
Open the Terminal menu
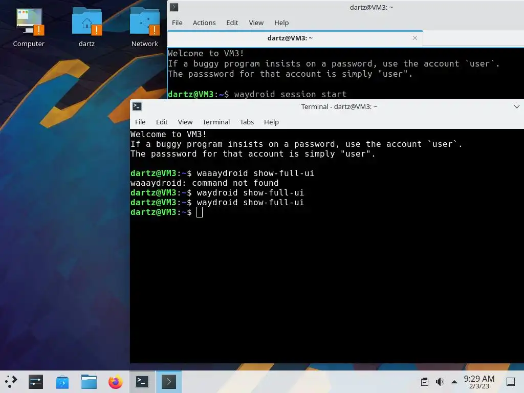(x=216, y=122)
